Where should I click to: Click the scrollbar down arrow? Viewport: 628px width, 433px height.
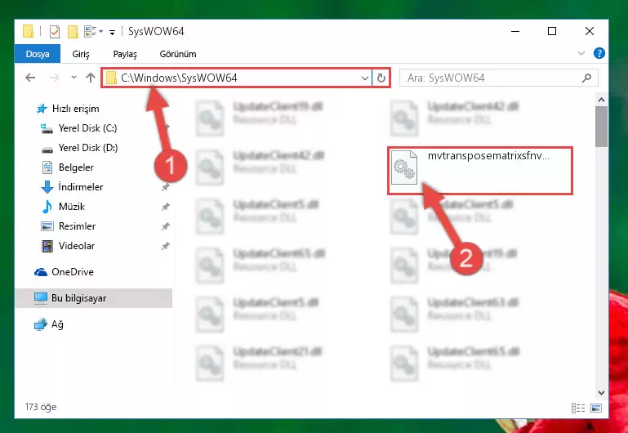pyautogui.click(x=601, y=392)
